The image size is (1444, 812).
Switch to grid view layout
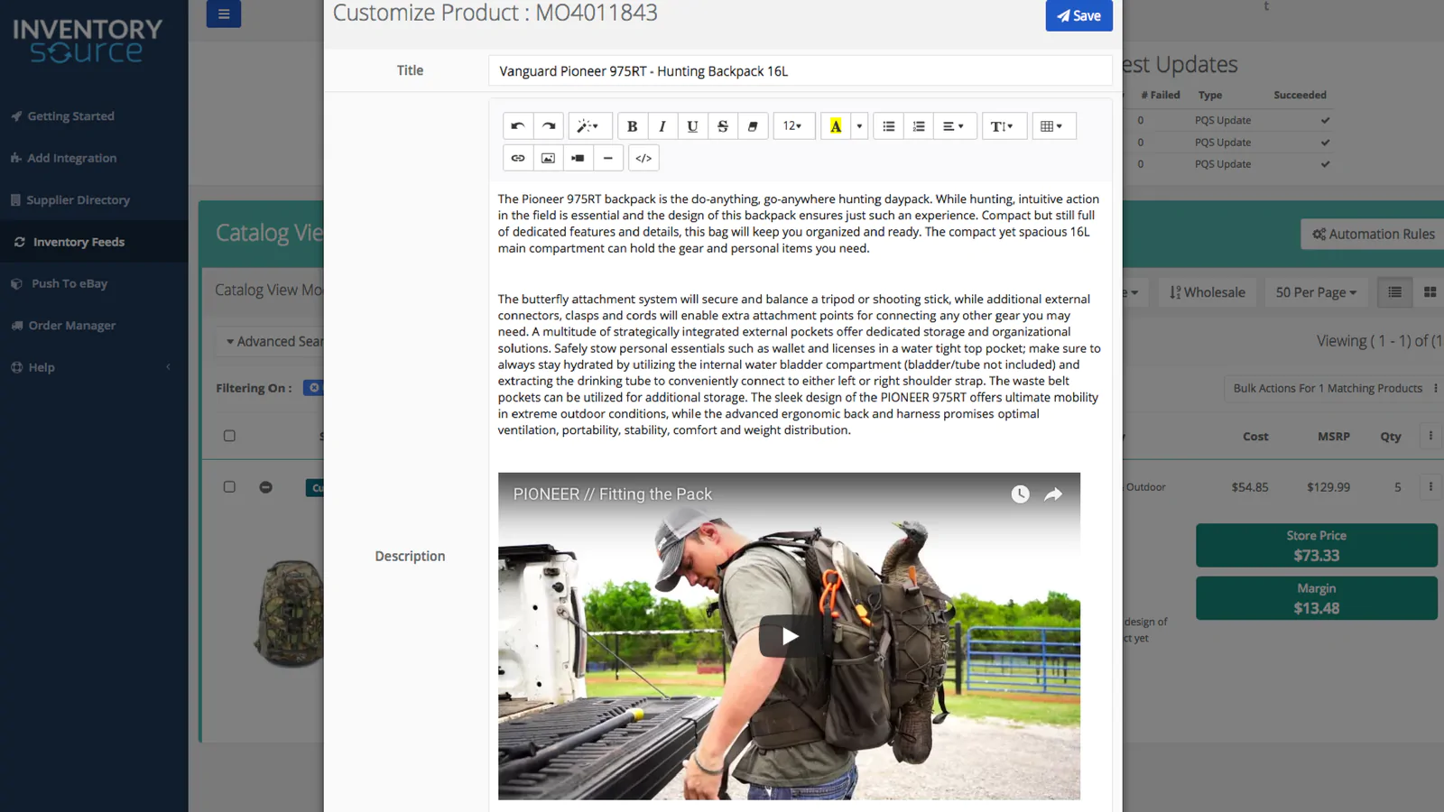[x=1430, y=292]
